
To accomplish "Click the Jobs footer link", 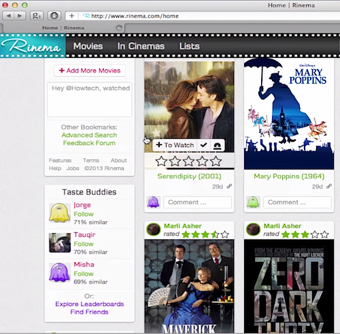I will tap(73, 168).
